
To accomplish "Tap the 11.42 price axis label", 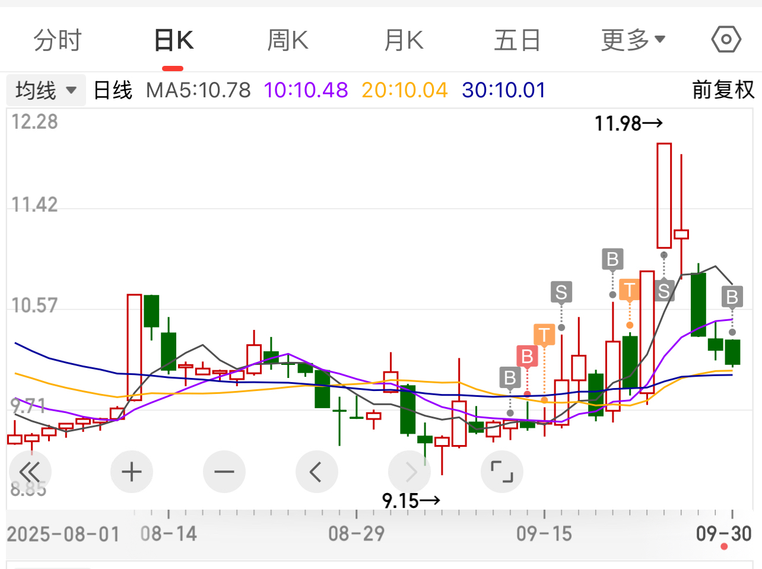I will (x=34, y=205).
